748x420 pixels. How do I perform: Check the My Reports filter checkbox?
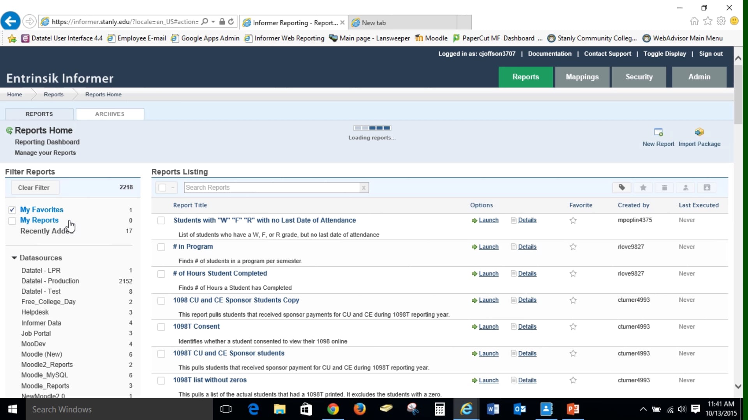(12, 221)
